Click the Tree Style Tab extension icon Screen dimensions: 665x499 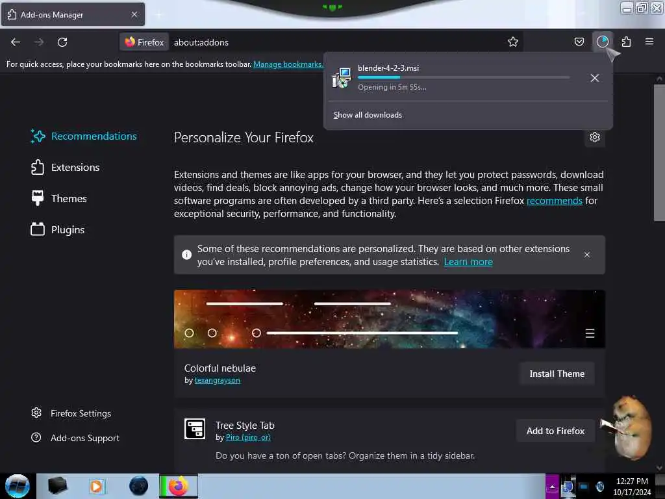pos(195,429)
